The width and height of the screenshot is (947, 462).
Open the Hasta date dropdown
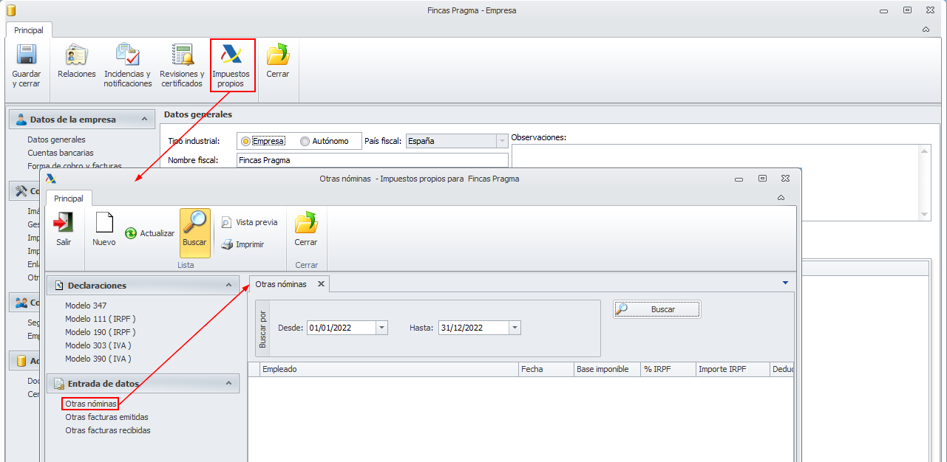[x=515, y=328]
